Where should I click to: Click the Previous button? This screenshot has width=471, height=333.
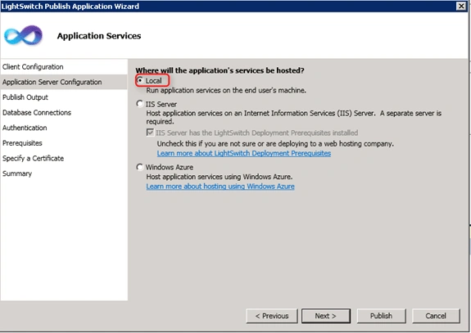pyautogui.click(x=272, y=316)
